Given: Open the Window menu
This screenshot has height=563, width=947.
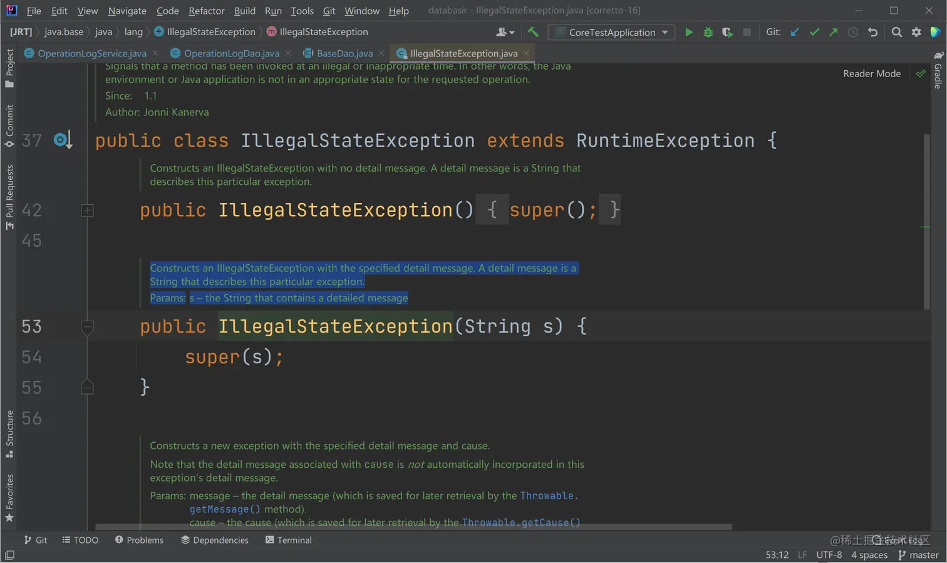Looking at the screenshot, I should [x=362, y=11].
